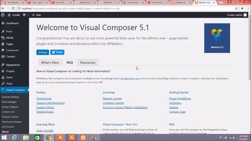Click the blue Settings button
Screen dimensions: 251x141
[x=43, y=52]
